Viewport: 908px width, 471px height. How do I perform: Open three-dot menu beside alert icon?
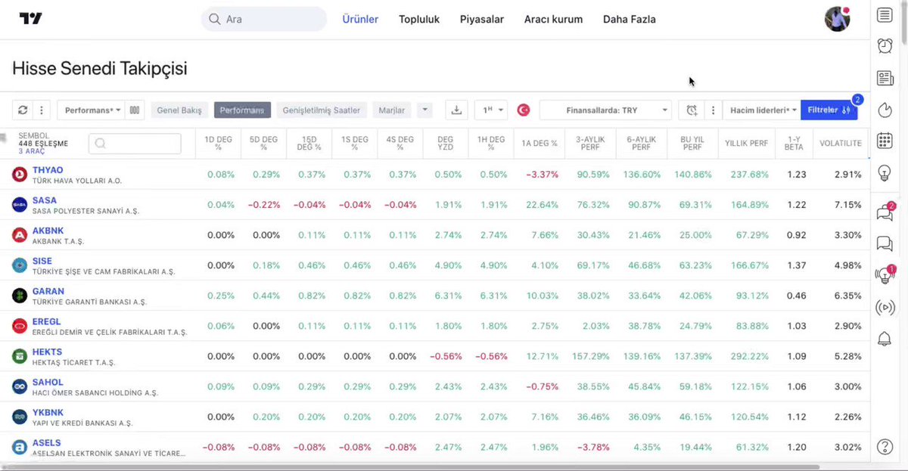tap(713, 110)
